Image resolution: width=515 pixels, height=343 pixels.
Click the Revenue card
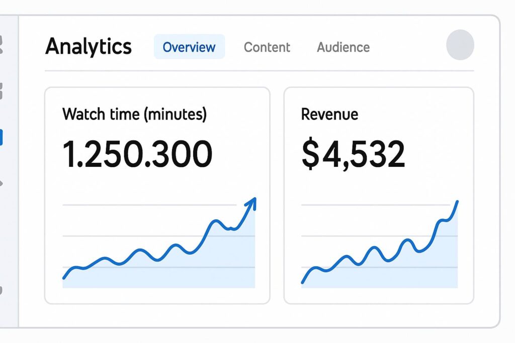coord(379,194)
